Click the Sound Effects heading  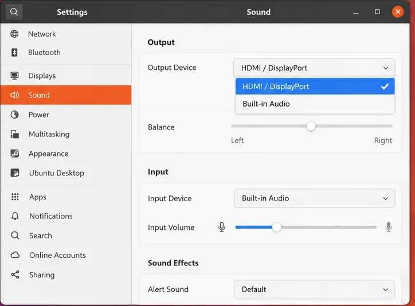173,263
